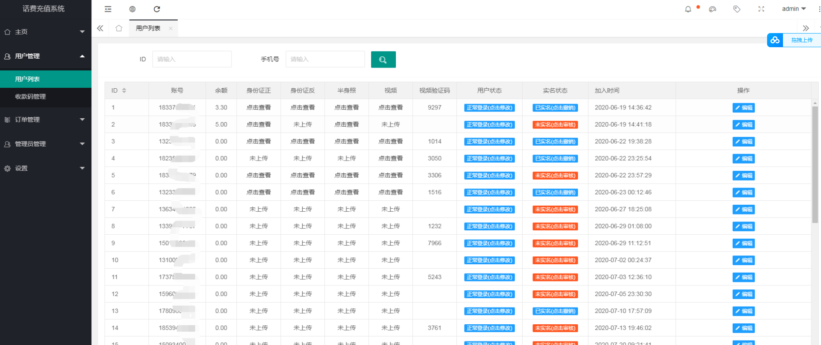Image resolution: width=821 pixels, height=345 pixels.
Task: Click 点击查看 半身照 for user ID 2
Action: (x=346, y=124)
